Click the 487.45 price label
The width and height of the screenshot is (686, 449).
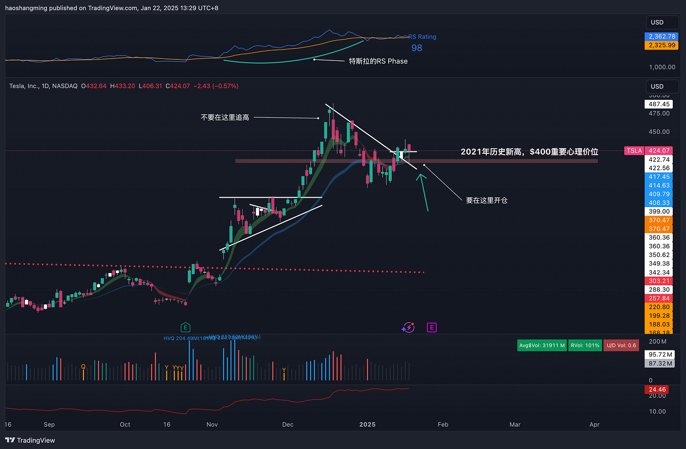point(659,104)
